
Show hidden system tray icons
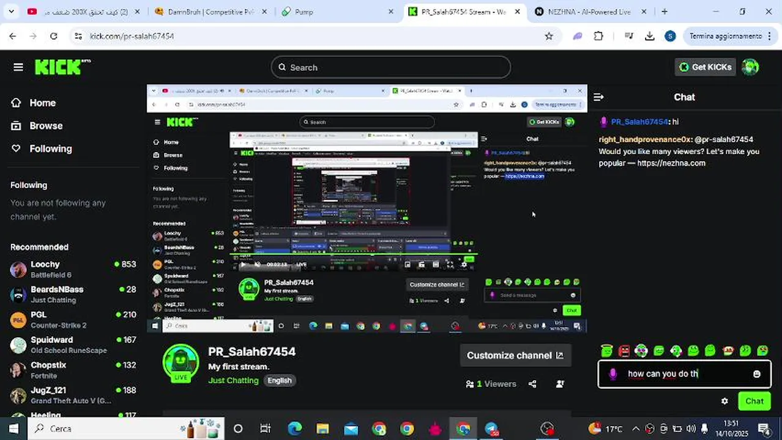(636, 428)
